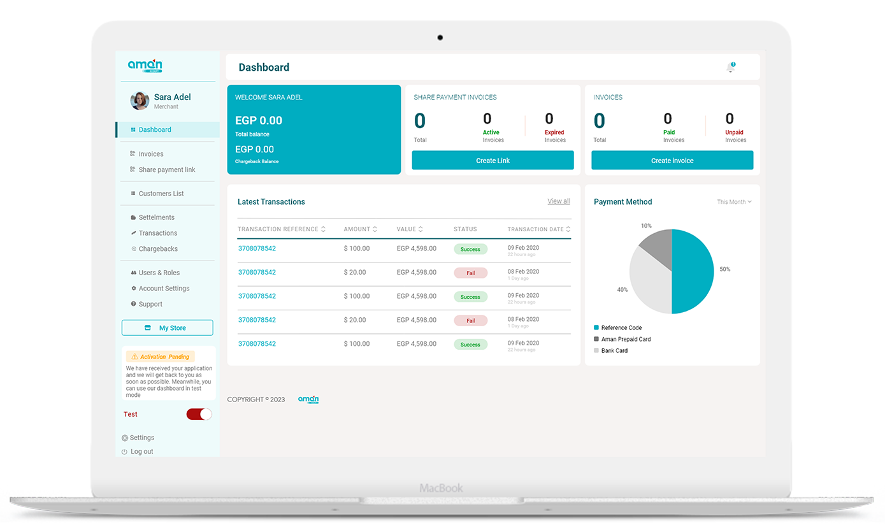Image resolution: width=885 pixels, height=525 pixels.
Task: Click the Support question mark icon
Action: pyautogui.click(x=133, y=305)
